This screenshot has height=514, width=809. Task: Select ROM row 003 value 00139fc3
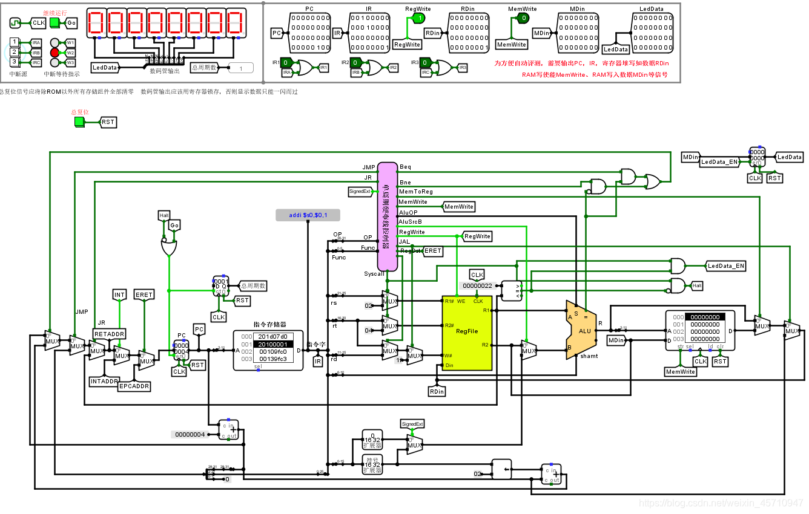point(272,359)
